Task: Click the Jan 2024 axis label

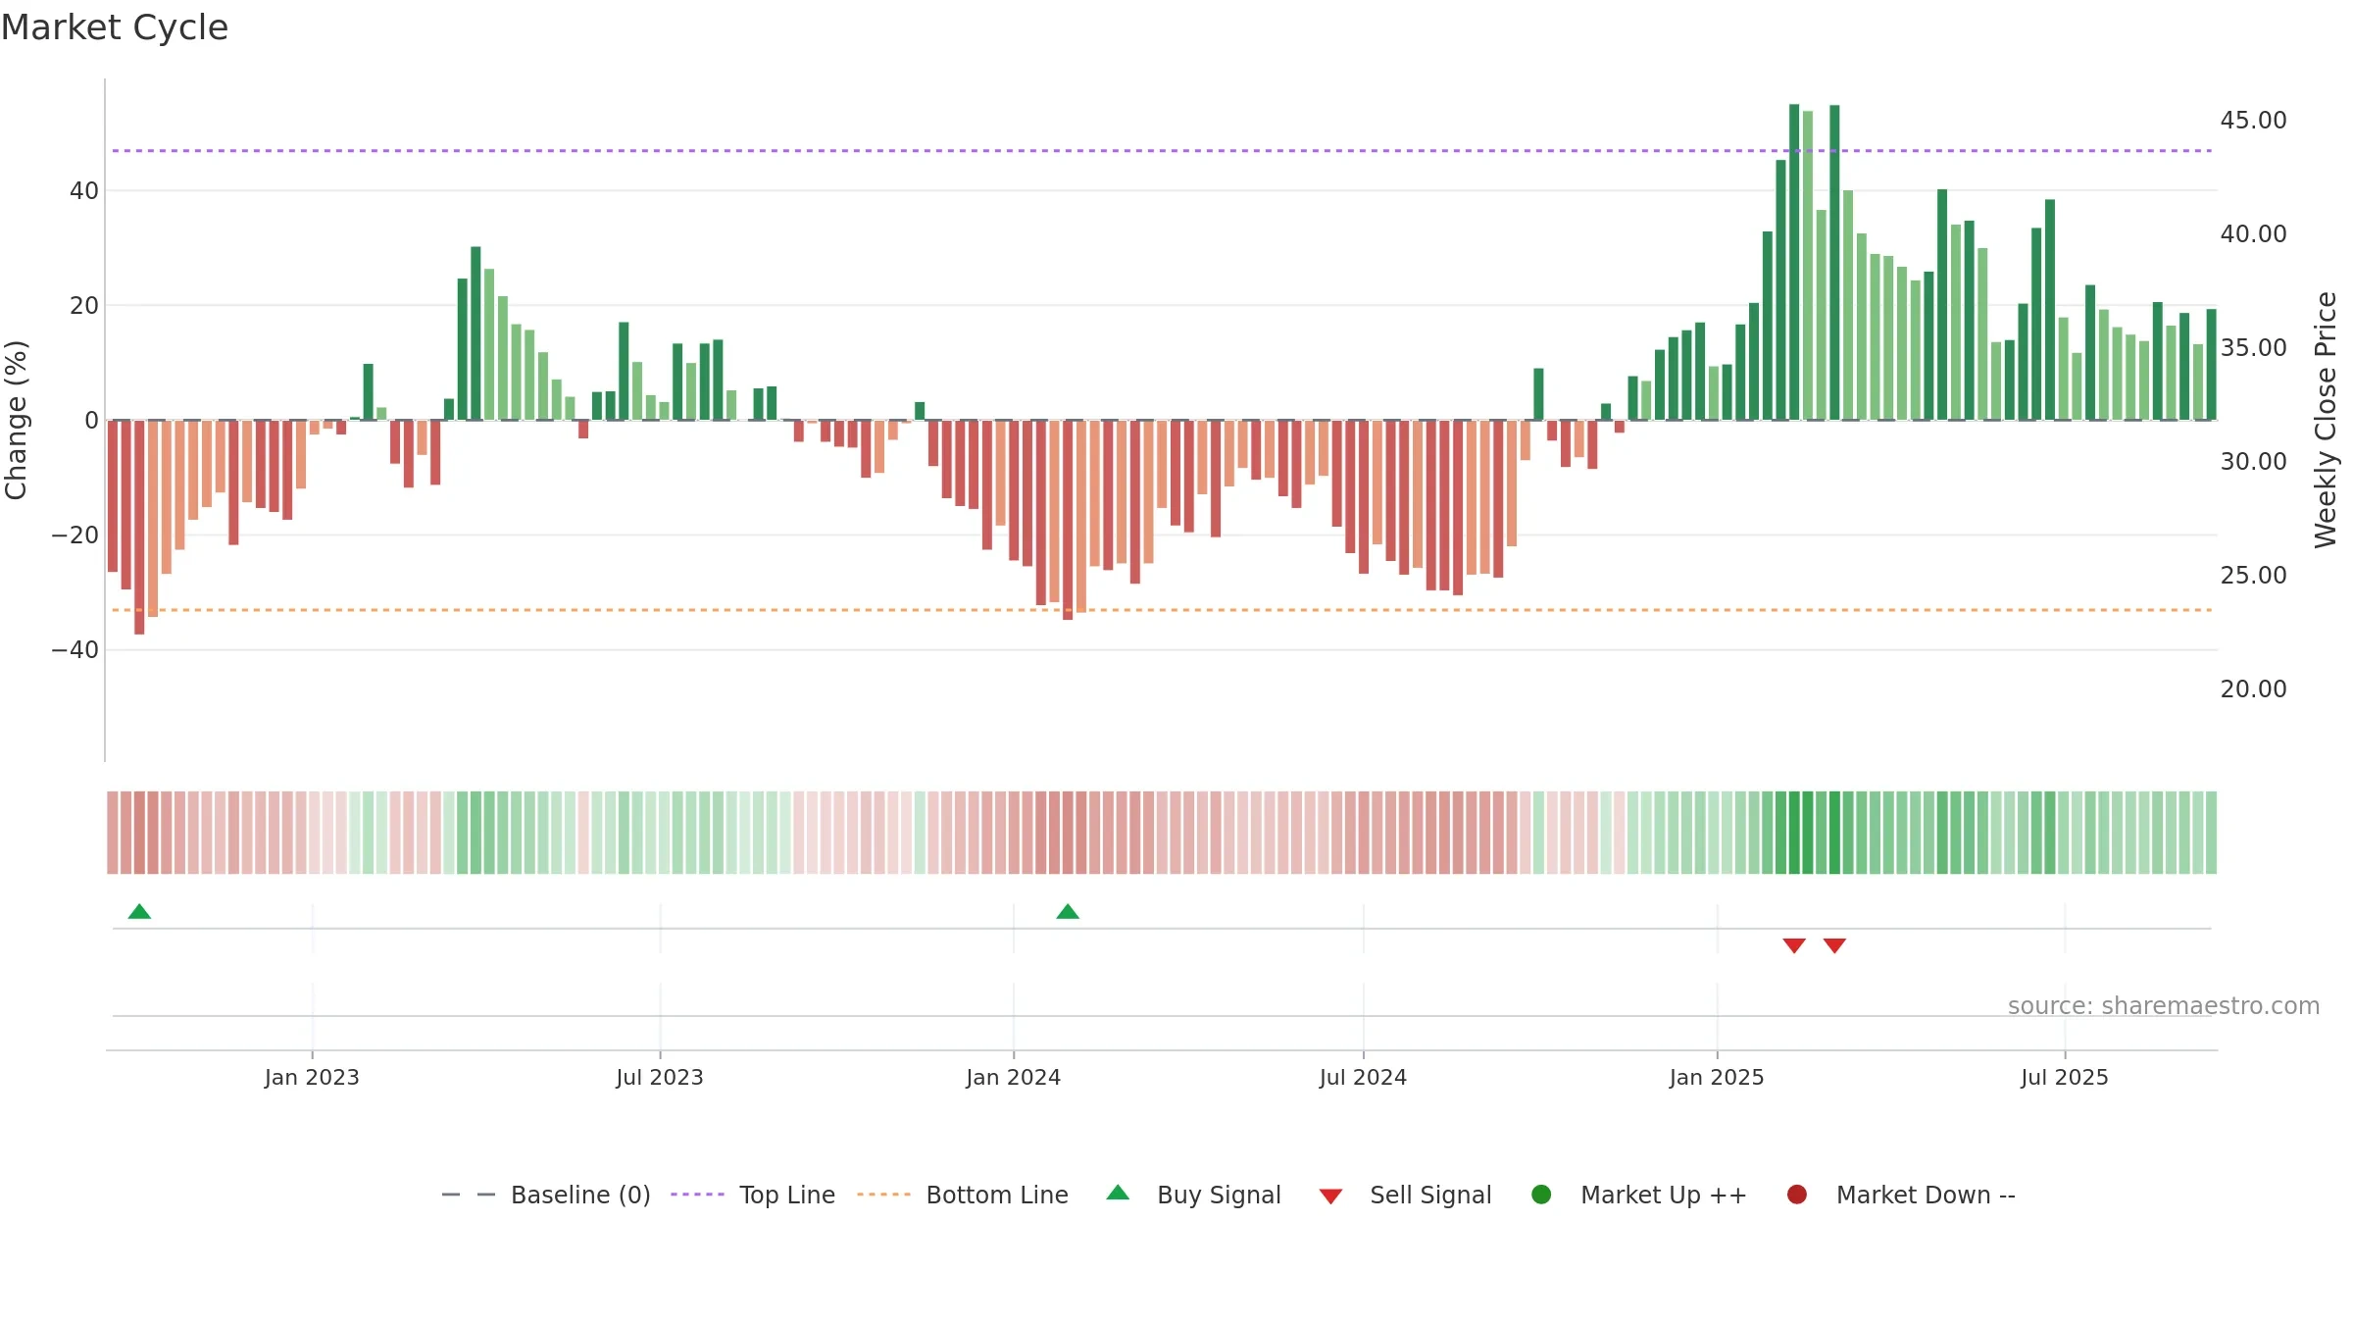Action: coord(1013,1077)
